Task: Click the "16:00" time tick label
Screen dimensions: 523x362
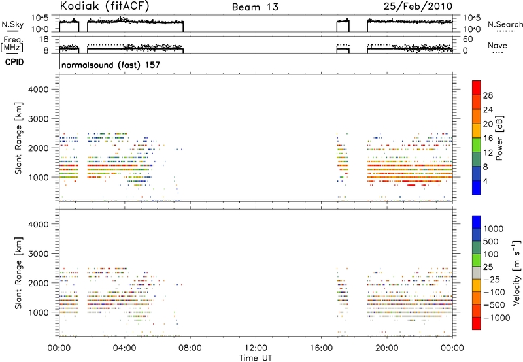Action: coord(321,348)
